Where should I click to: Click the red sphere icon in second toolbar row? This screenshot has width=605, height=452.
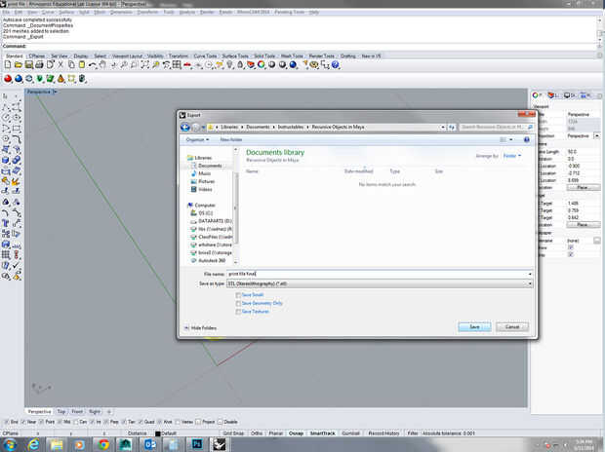8,79
